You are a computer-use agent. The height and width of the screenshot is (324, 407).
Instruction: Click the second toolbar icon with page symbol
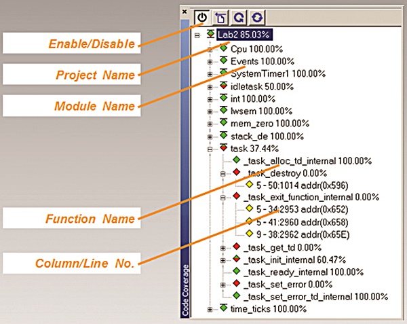click(220, 16)
